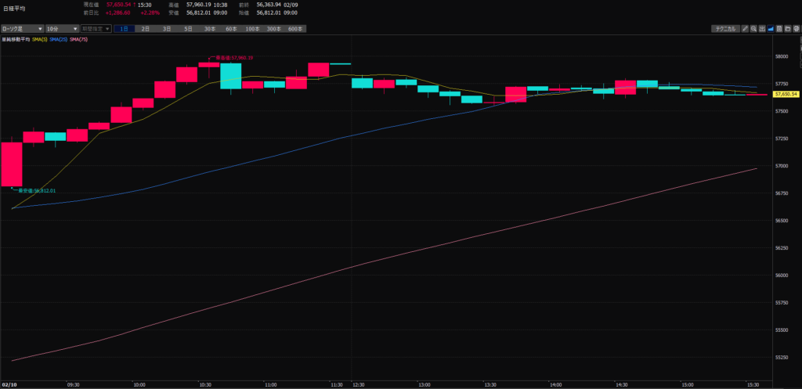Click the document/page icon in toolbar
Screen dimensions: 802x389
pos(779,29)
